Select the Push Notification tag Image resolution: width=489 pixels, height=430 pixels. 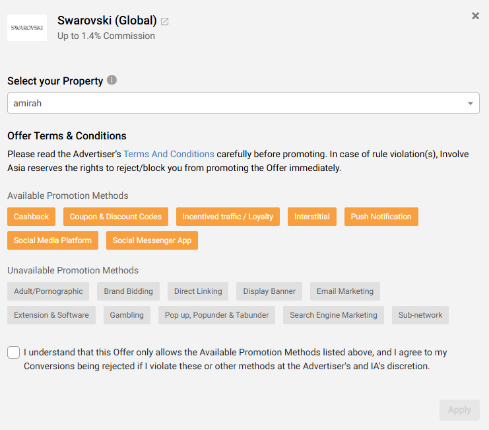(381, 217)
